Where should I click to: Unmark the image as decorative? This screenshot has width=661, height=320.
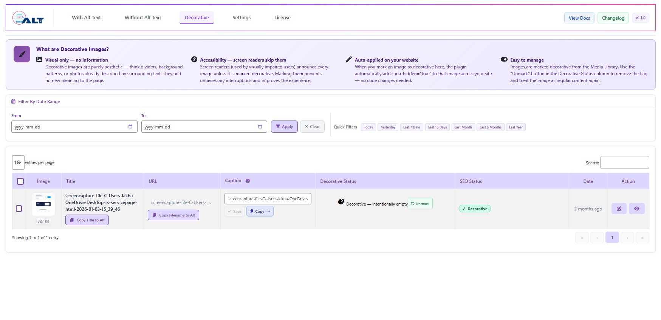pos(420,204)
